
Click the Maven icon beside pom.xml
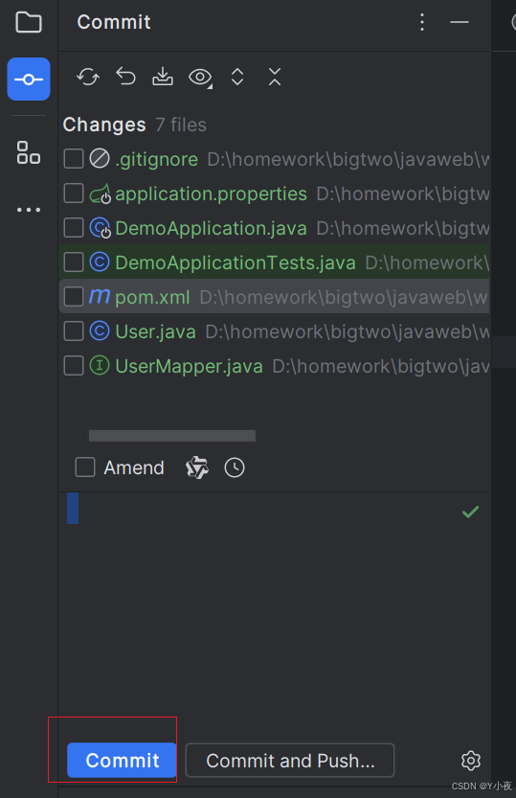click(x=100, y=296)
